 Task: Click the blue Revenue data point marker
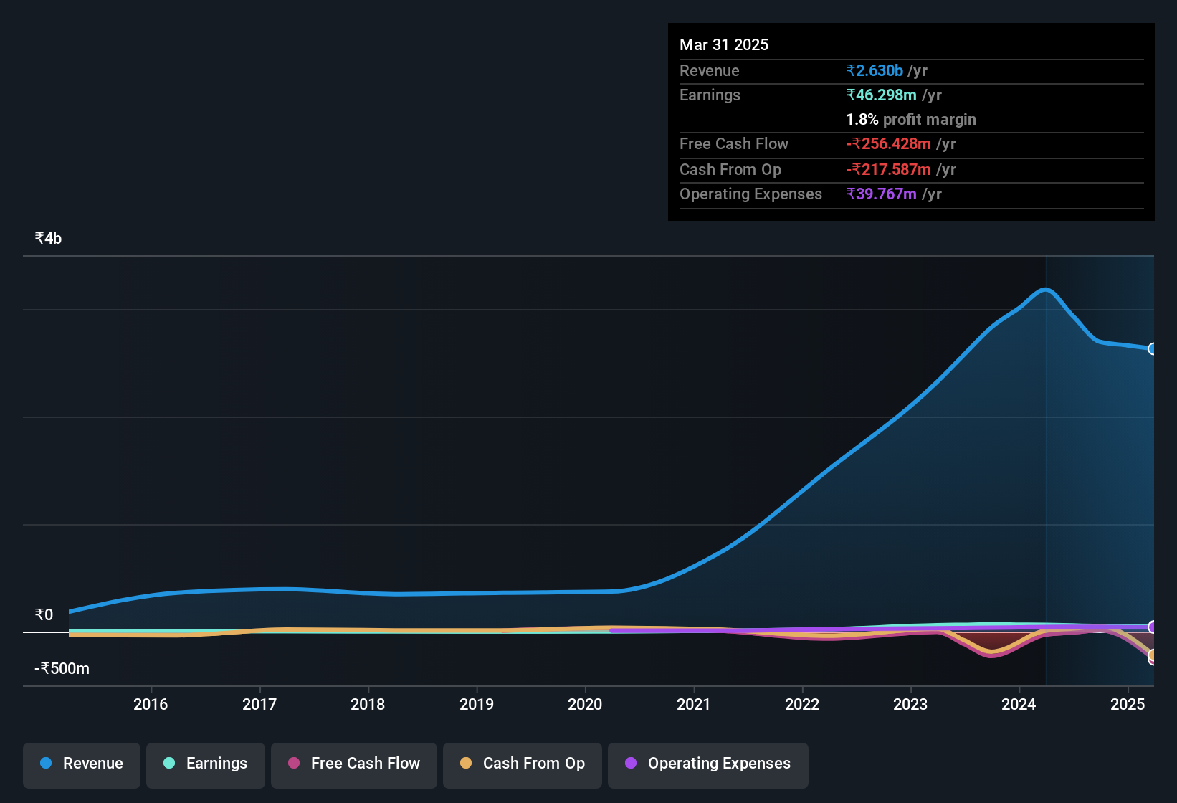1153,348
